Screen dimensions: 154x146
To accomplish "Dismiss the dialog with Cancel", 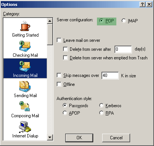I will pyautogui.click(x=116, y=138).
